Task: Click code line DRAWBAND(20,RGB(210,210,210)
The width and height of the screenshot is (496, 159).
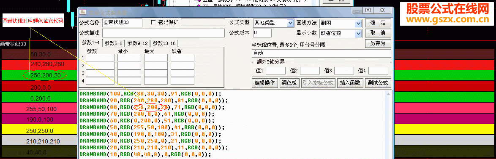Action: point(153,148)
